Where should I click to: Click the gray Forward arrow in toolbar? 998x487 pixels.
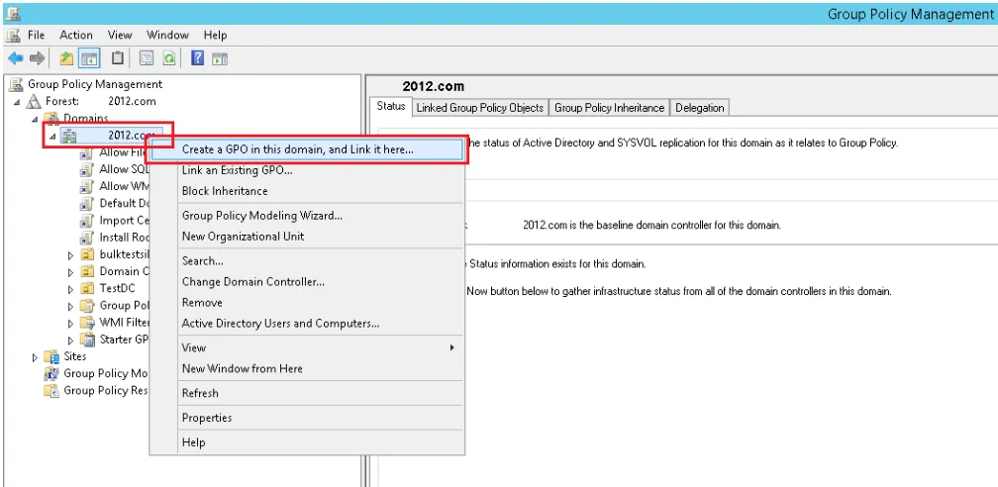[37, 58]
